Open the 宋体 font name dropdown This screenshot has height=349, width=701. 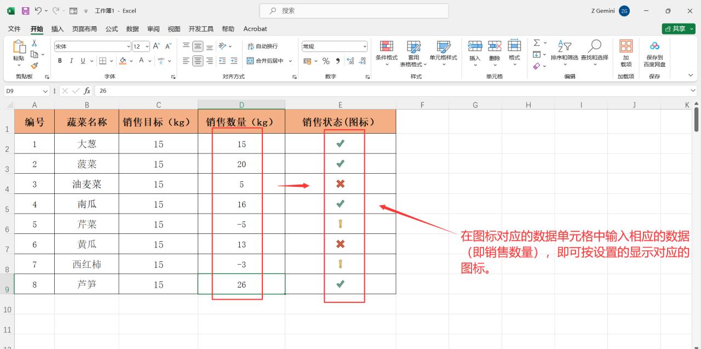click(128, 47)
